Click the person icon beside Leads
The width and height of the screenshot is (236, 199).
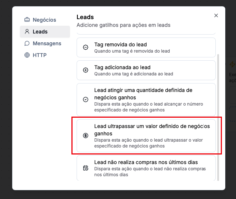point(27,32)
